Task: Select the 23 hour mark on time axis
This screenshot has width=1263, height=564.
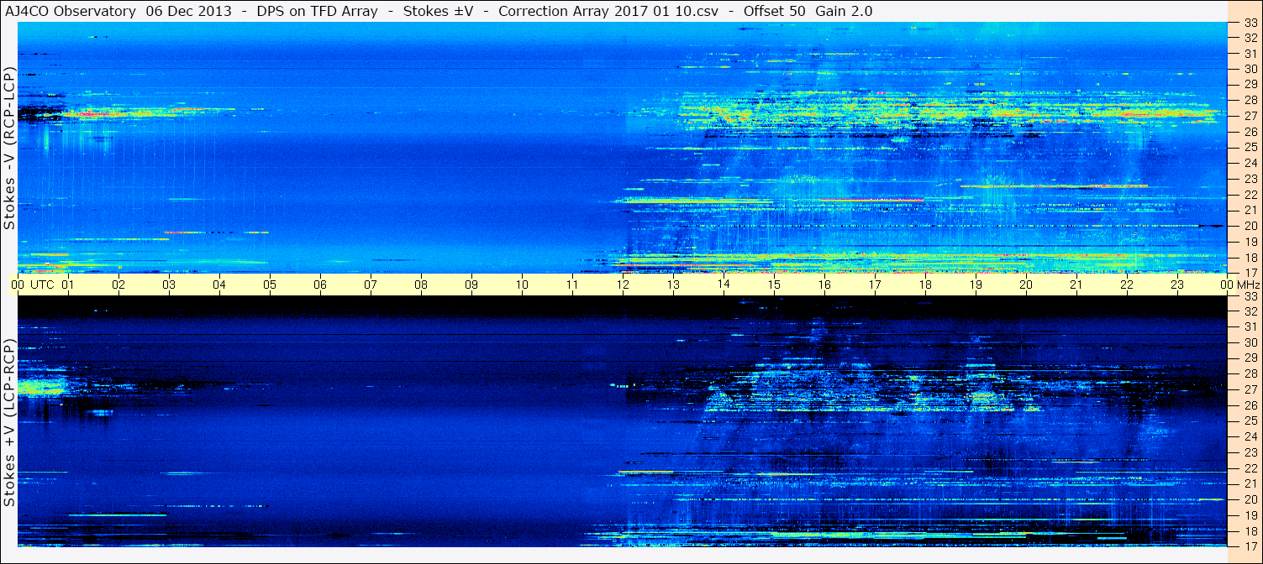Action: click(x=1177, y=285)
